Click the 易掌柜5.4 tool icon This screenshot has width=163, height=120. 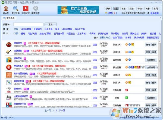pos(8,67)
